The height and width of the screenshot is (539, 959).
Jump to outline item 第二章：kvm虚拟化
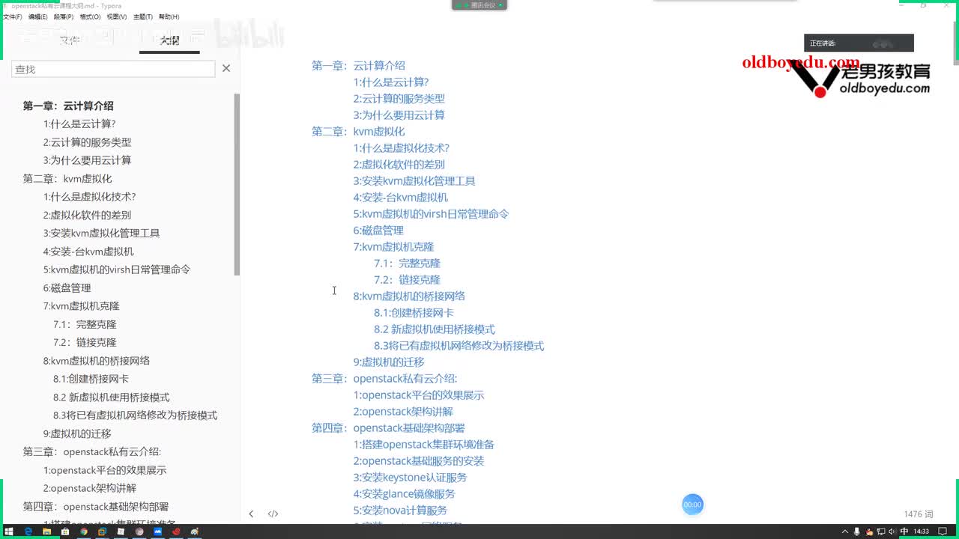pos(67,178)
